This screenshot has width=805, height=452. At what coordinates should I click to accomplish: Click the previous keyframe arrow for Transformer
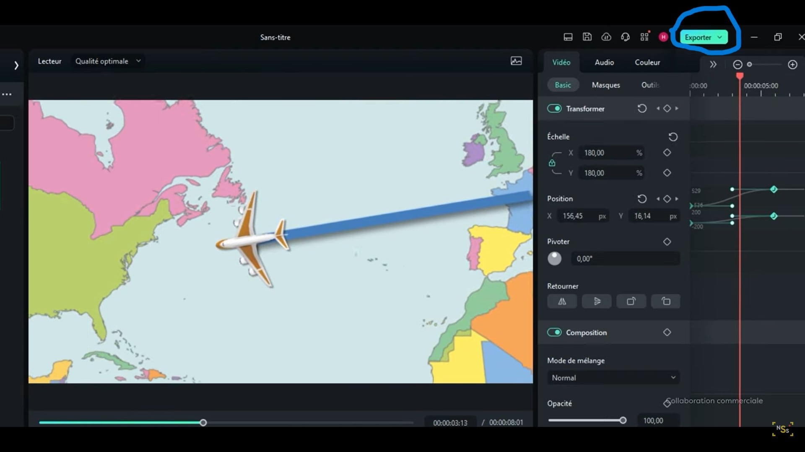658,109
